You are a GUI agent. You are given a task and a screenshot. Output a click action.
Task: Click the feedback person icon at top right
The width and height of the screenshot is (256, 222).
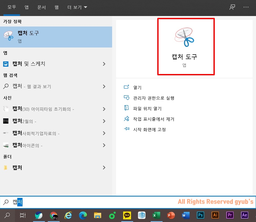pyautogui.click(x=232, y=7)
